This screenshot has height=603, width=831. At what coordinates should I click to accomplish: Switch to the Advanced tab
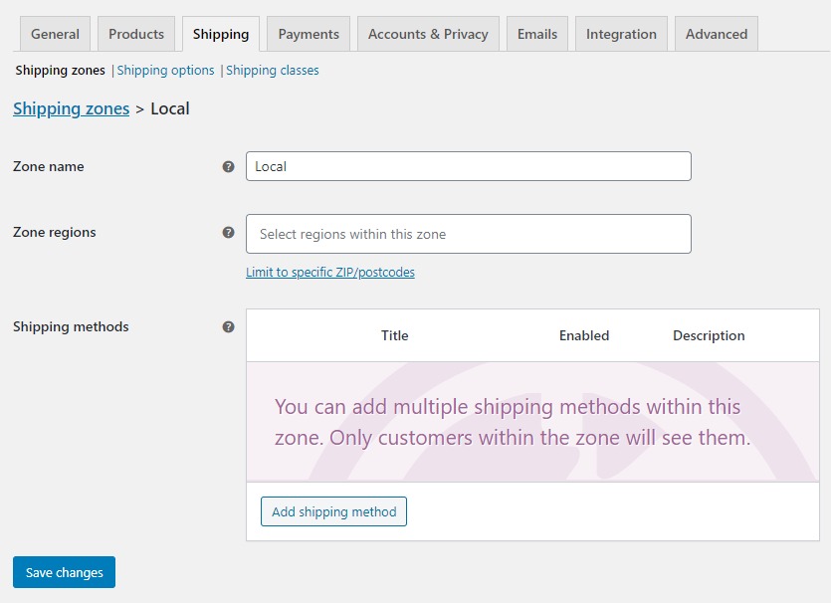pos(716,33)
